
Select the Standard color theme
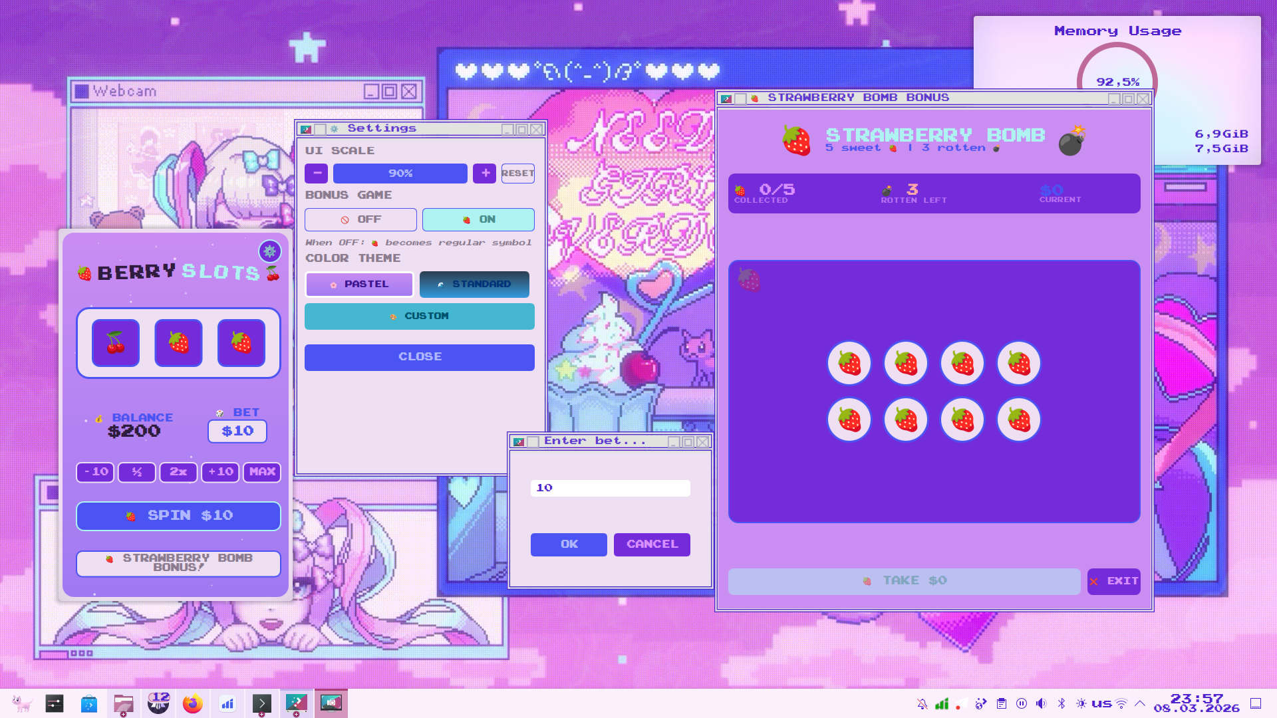point(474,285)
